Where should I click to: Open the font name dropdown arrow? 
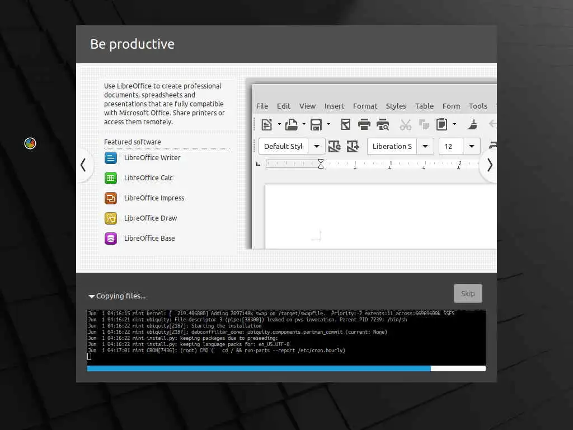[x=425, y=146]
